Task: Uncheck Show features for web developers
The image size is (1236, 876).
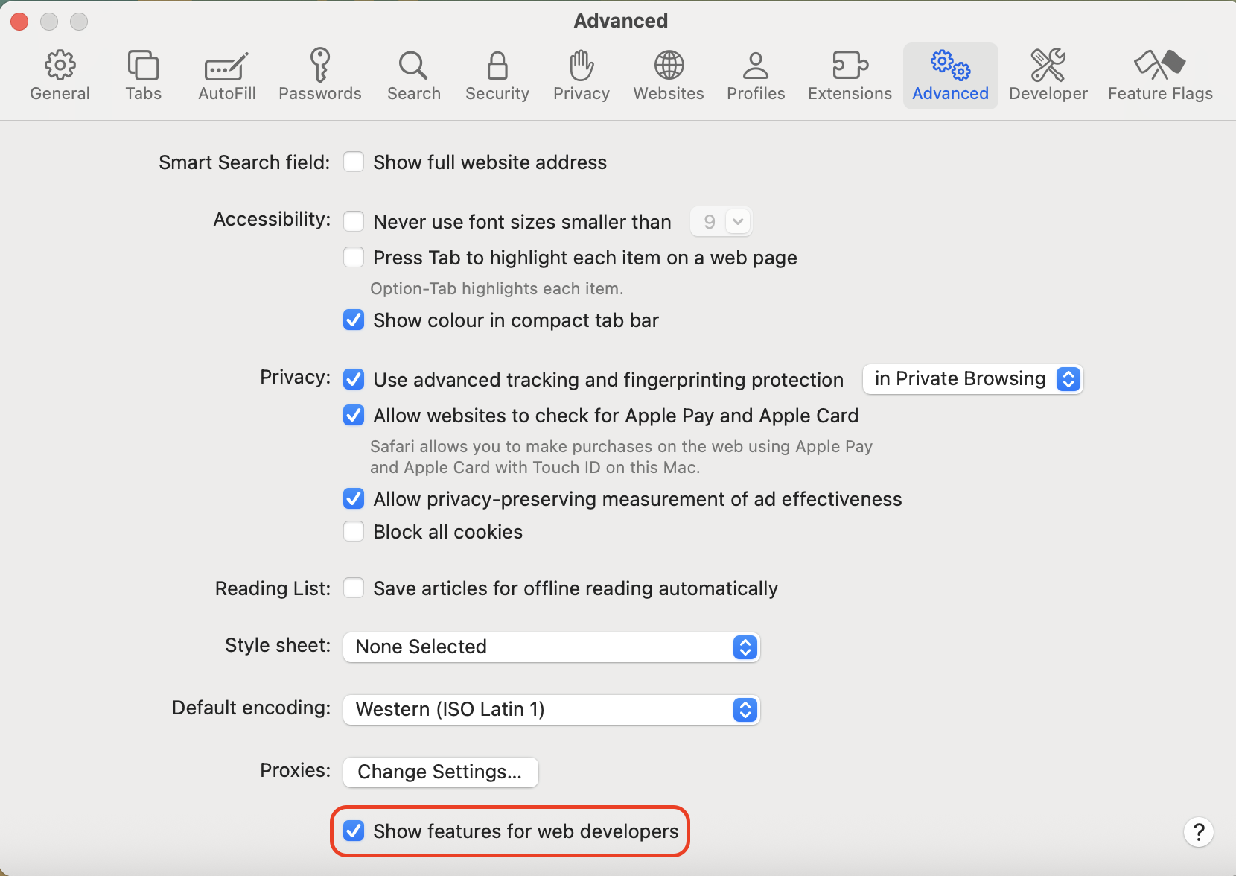Action: (354, 831)
